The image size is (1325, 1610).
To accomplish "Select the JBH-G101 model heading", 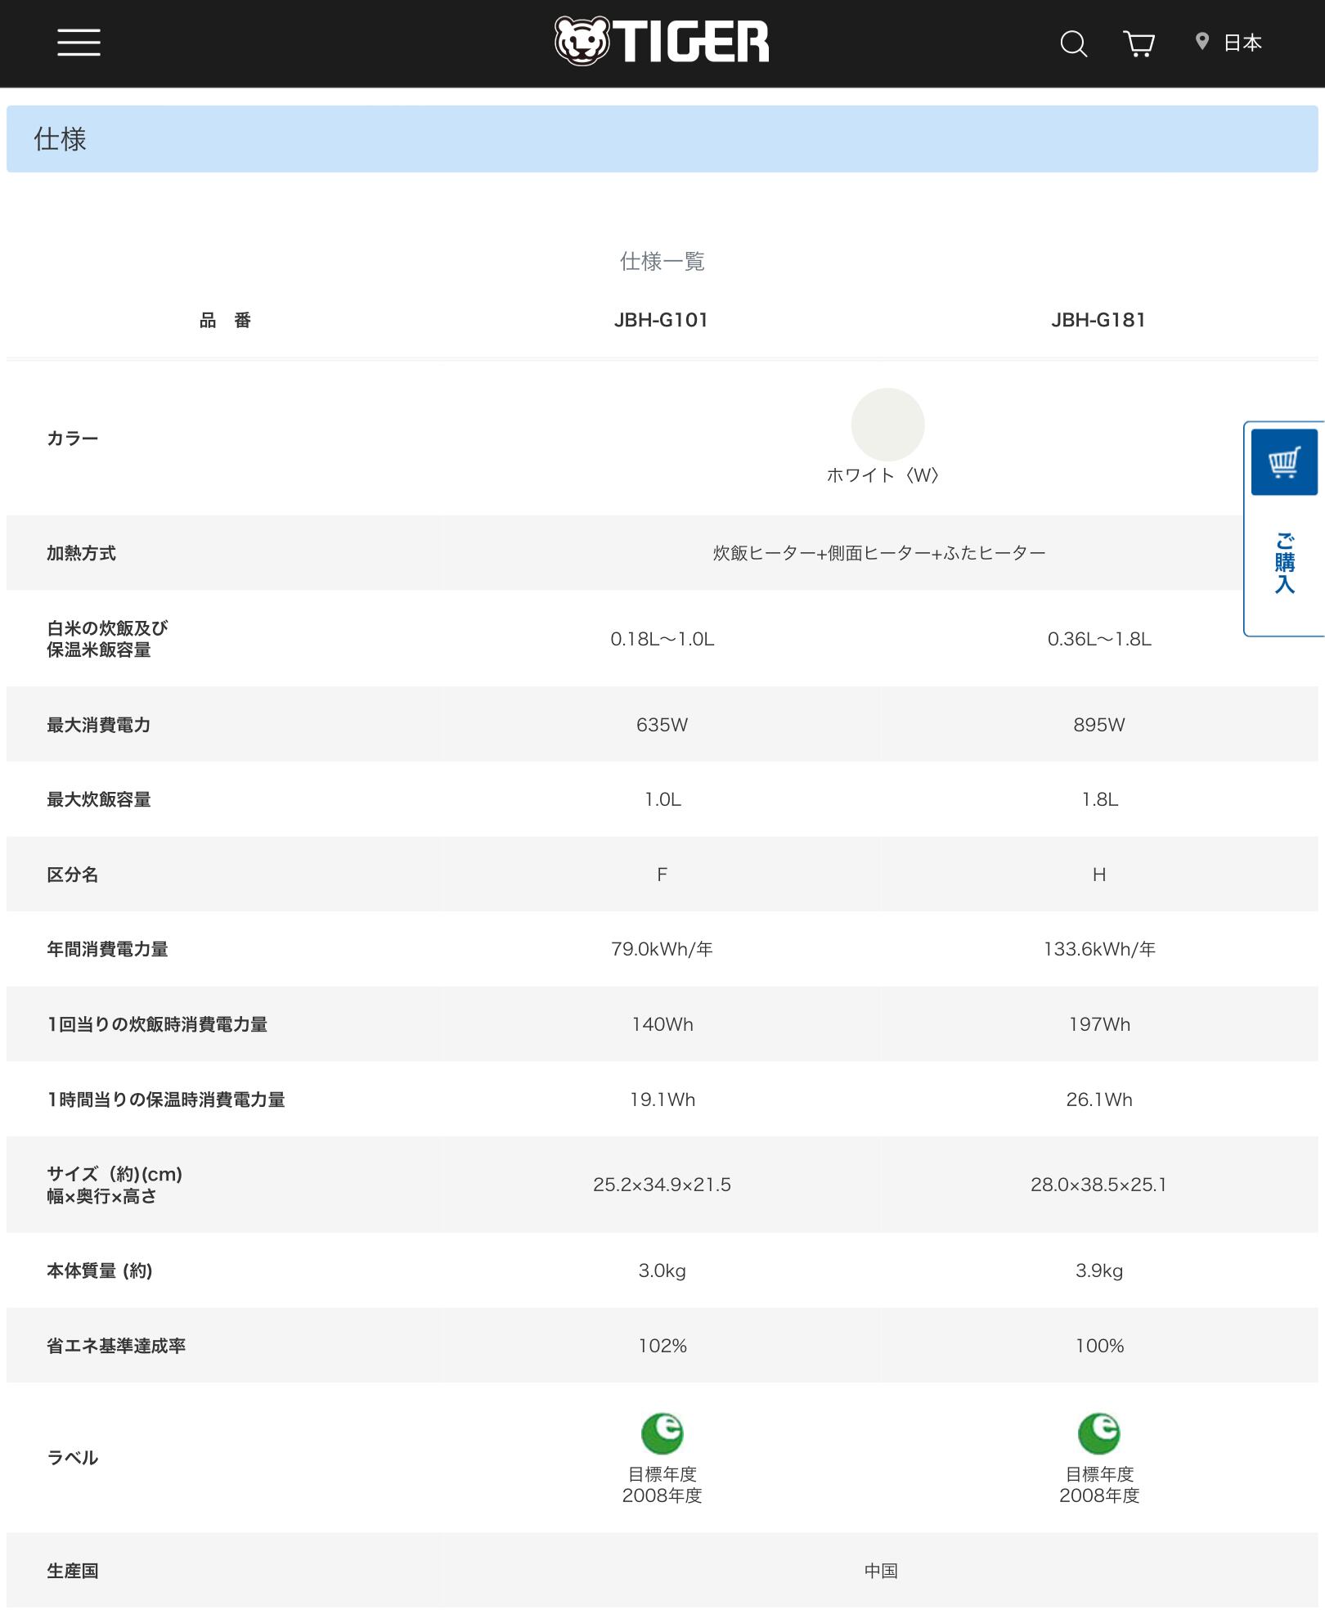I will point(661,320).
